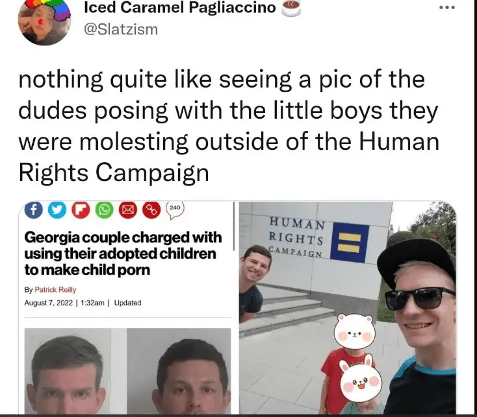Click the Flipboard share icon

81,209
